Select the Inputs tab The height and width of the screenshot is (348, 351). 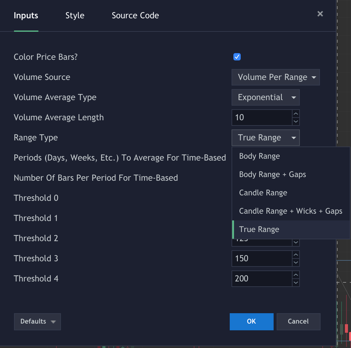point(26,15)
